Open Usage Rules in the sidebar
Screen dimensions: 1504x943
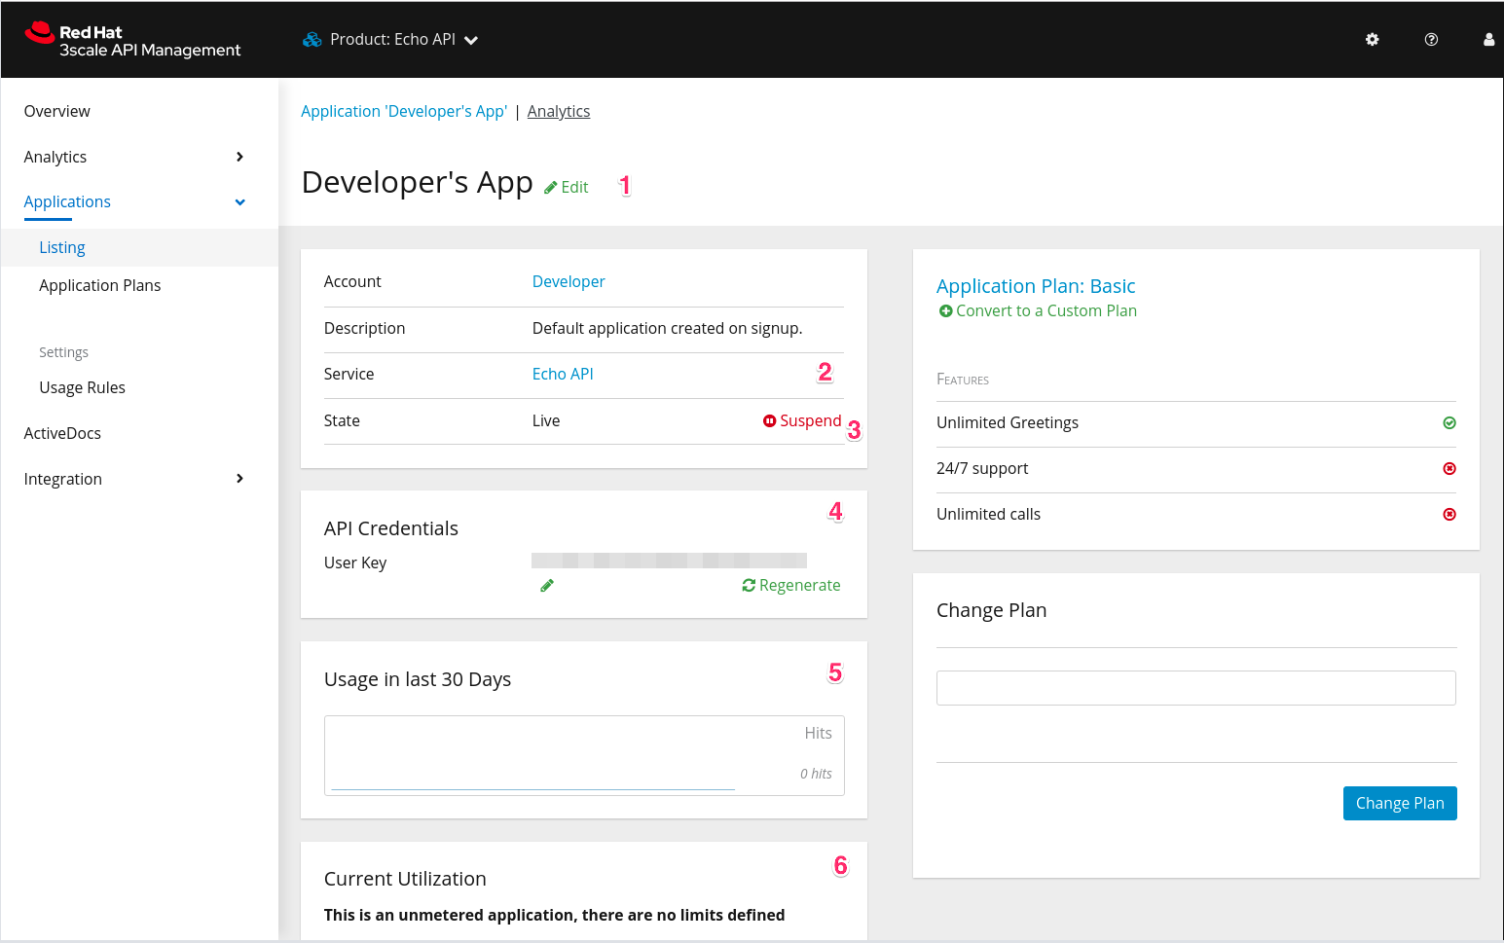(x=82, y=387)
